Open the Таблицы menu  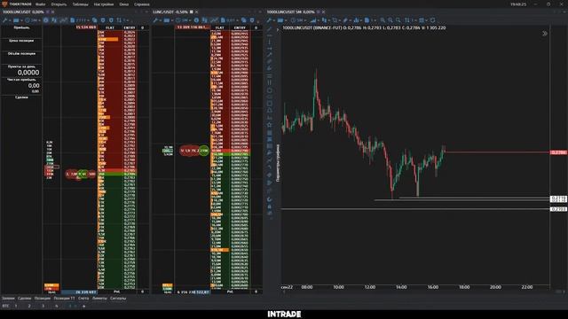pyautogui.click(x=81, y=4)
